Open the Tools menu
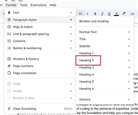138x115 pixels. [x=24, y=5]
